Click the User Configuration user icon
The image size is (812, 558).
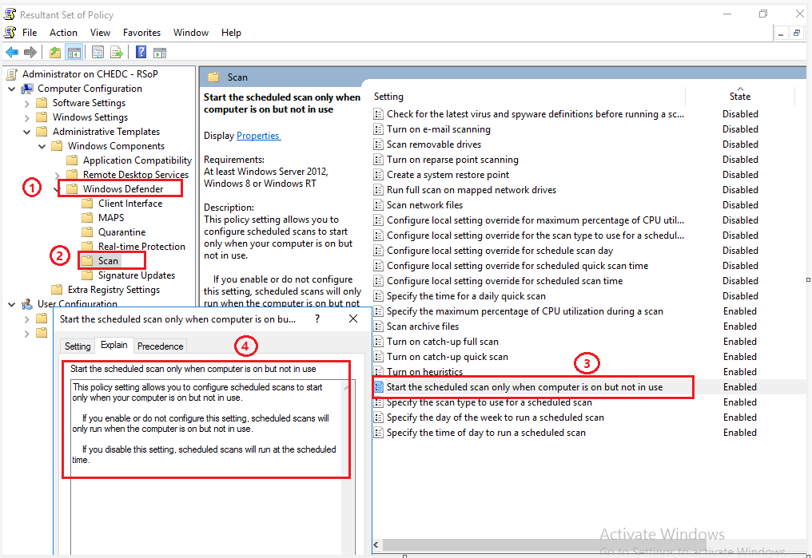[27, 304]
